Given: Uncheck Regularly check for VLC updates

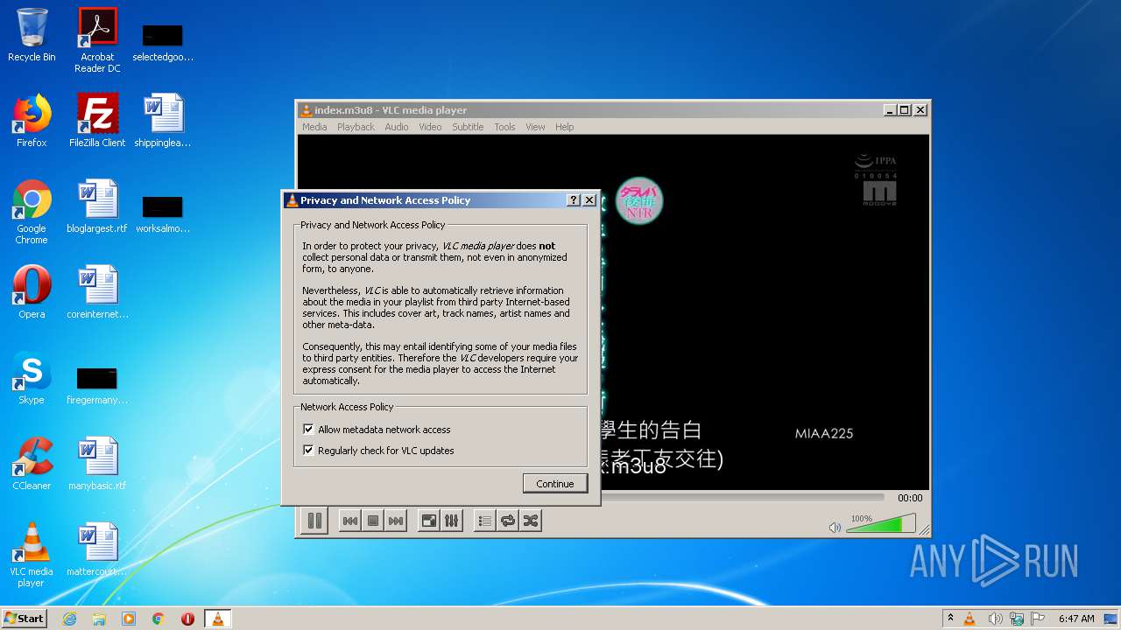Looking at the screenshot, I should [308, 451].
